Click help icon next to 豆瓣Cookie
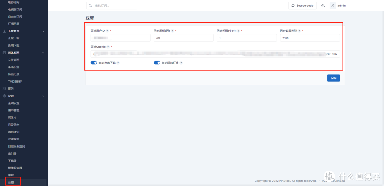 108,47
